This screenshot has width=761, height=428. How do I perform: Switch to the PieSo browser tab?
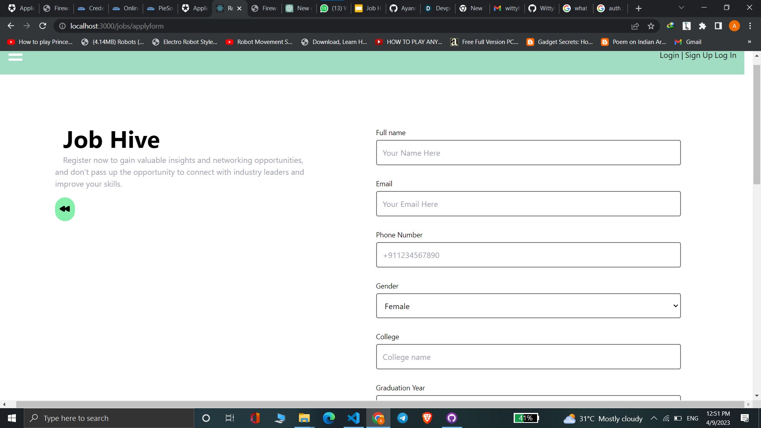point(160,8)
